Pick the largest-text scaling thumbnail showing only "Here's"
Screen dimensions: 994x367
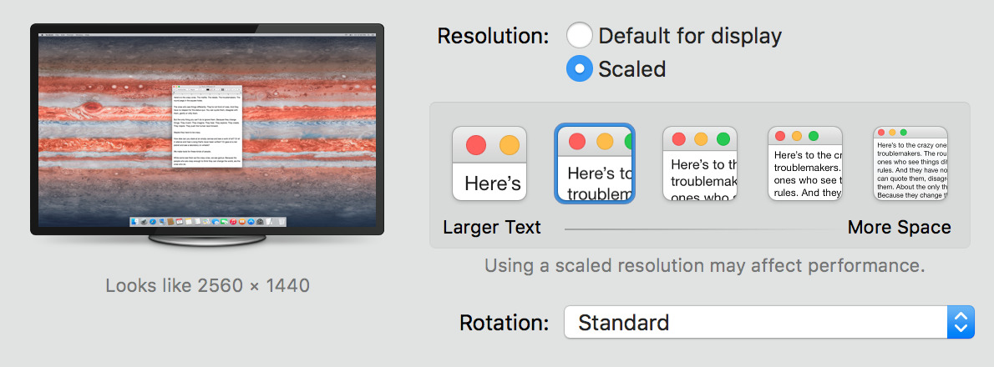click(489, 163)
